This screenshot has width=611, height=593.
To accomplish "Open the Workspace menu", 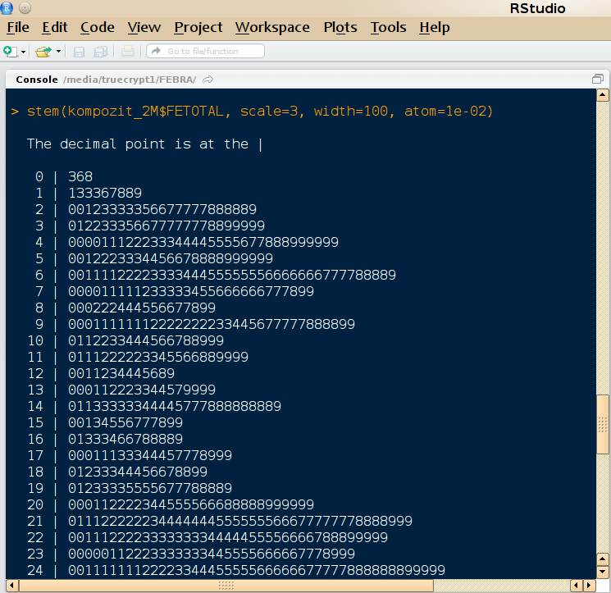I will coord(272,27).
